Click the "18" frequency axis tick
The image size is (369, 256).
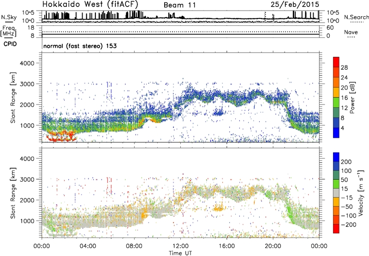click(31, 28)
